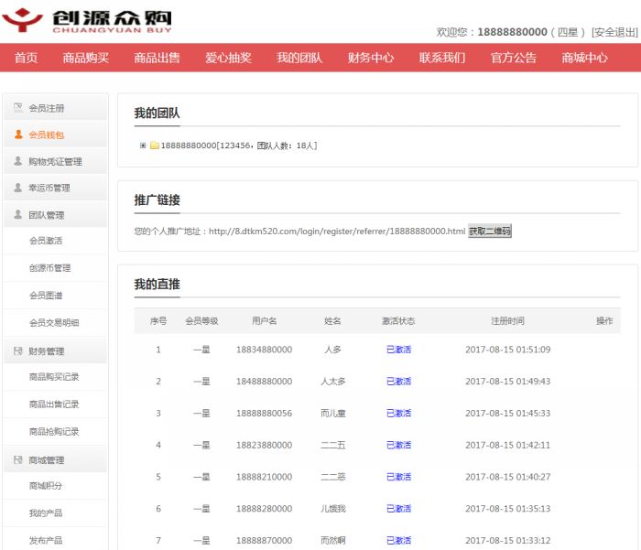
Task: Click the 团队管理 person icon
Action: pos(18,216)
